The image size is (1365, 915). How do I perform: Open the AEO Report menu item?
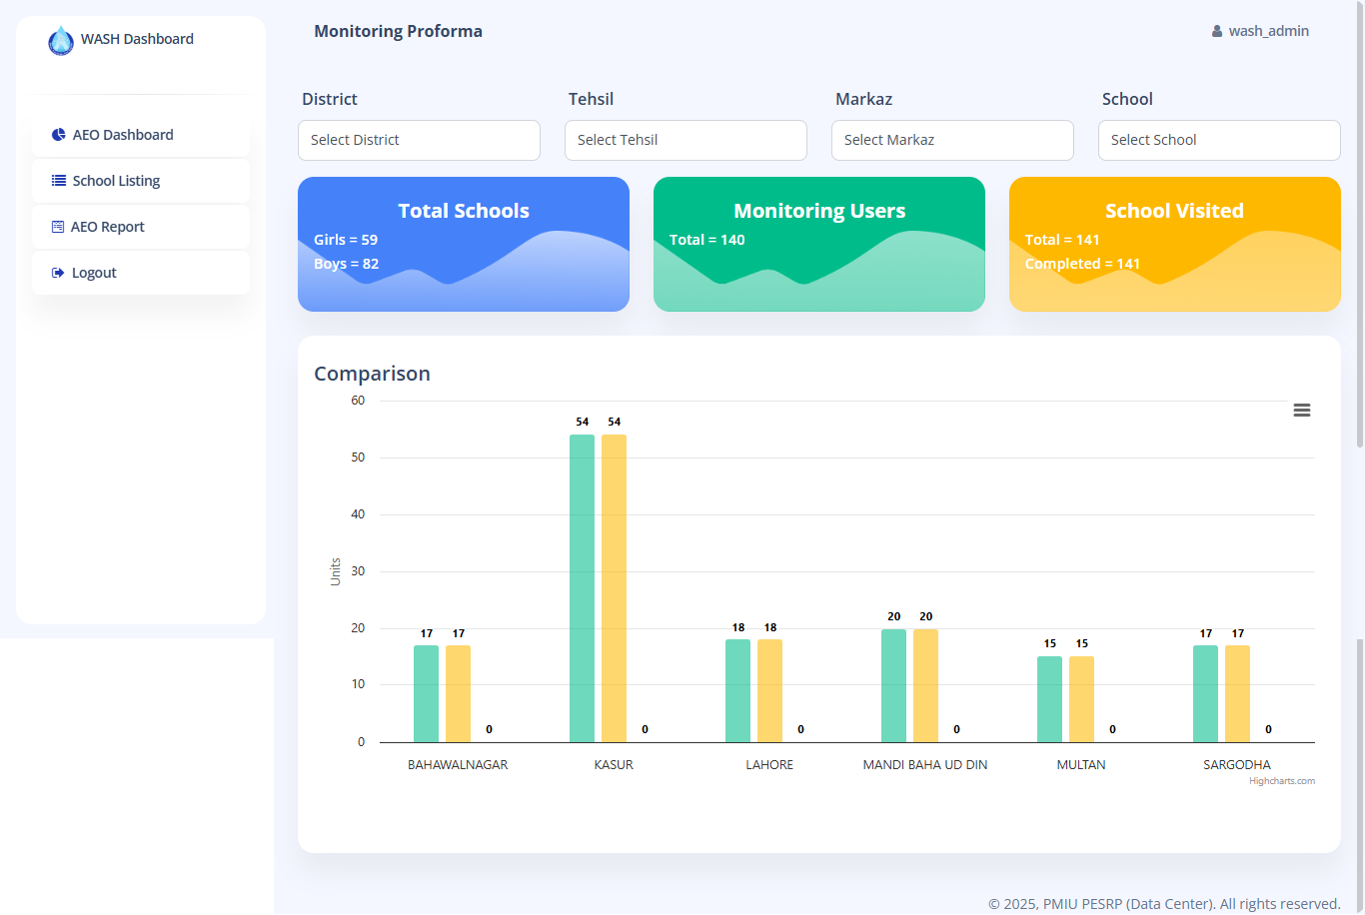[x=108, y=227]
